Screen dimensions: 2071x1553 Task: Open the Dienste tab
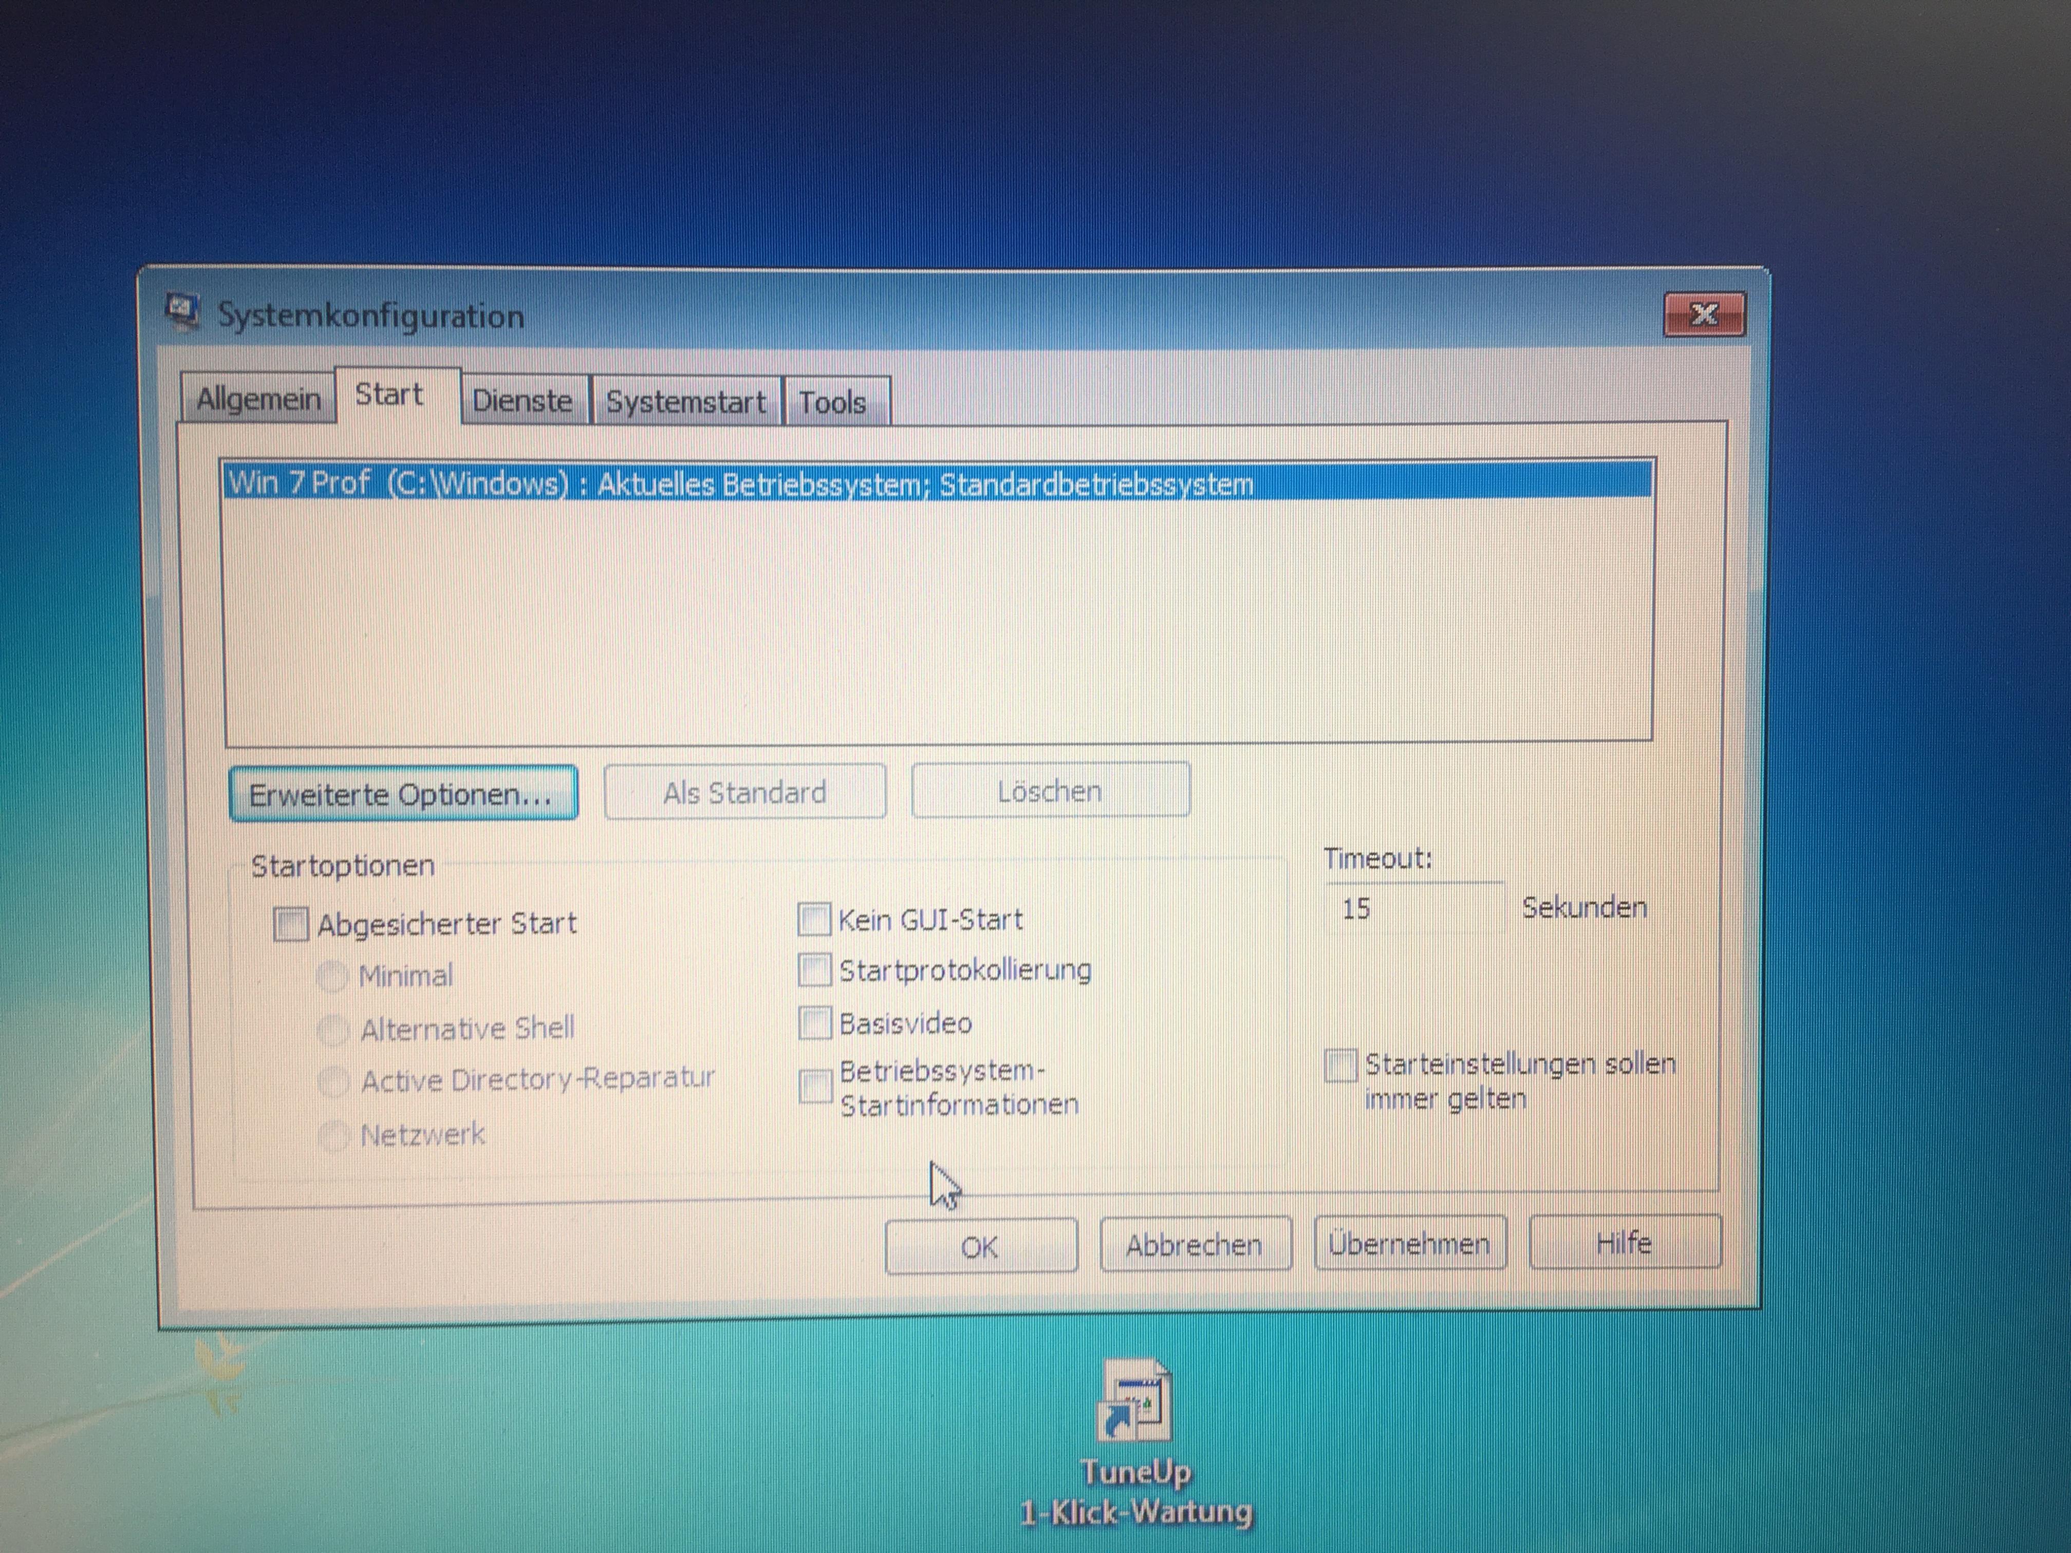pos(523,402)
